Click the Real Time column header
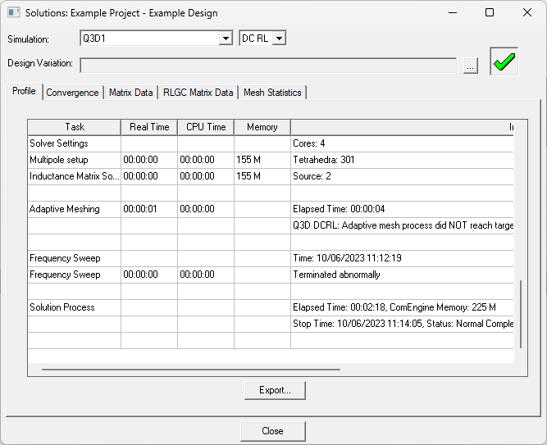 [x=149, y=127]
